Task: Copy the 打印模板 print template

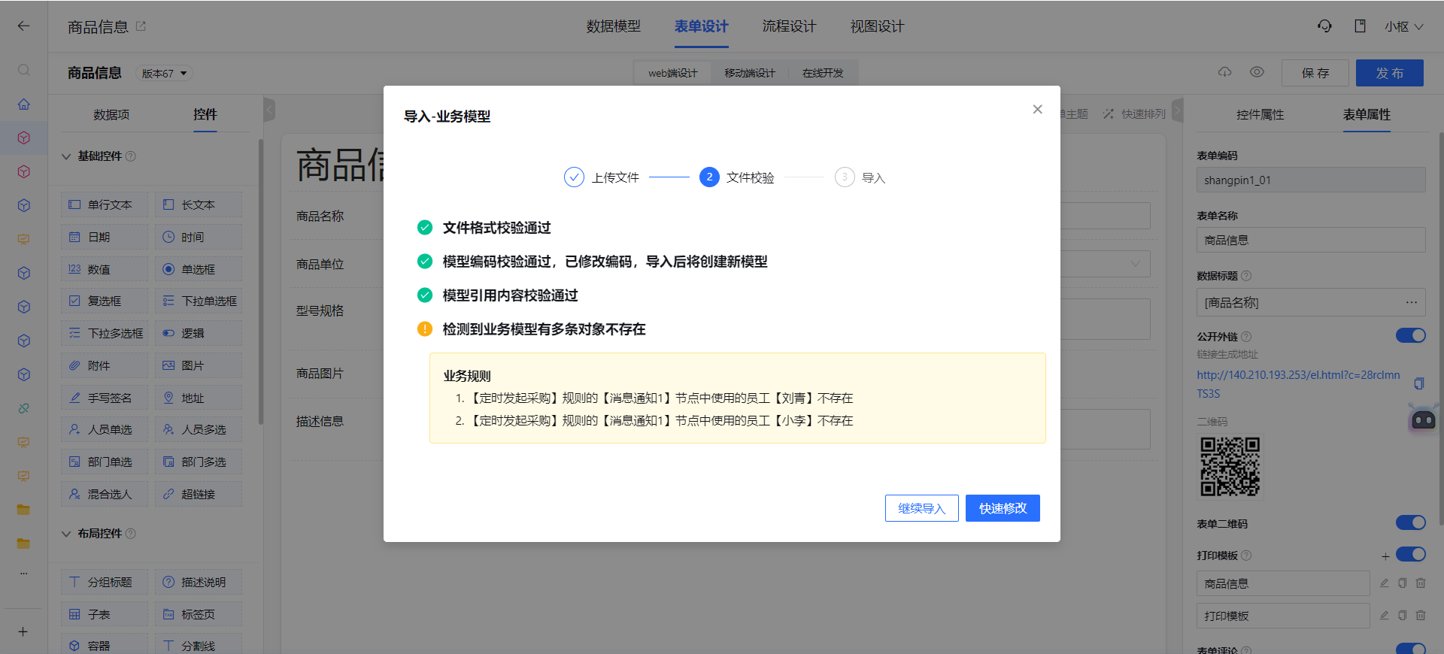Action: 1403,616
